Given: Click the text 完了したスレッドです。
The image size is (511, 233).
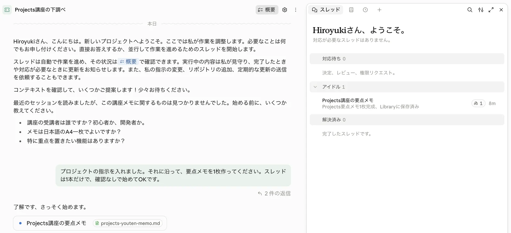Looking at the screenshot, I should tap(347, 134).
